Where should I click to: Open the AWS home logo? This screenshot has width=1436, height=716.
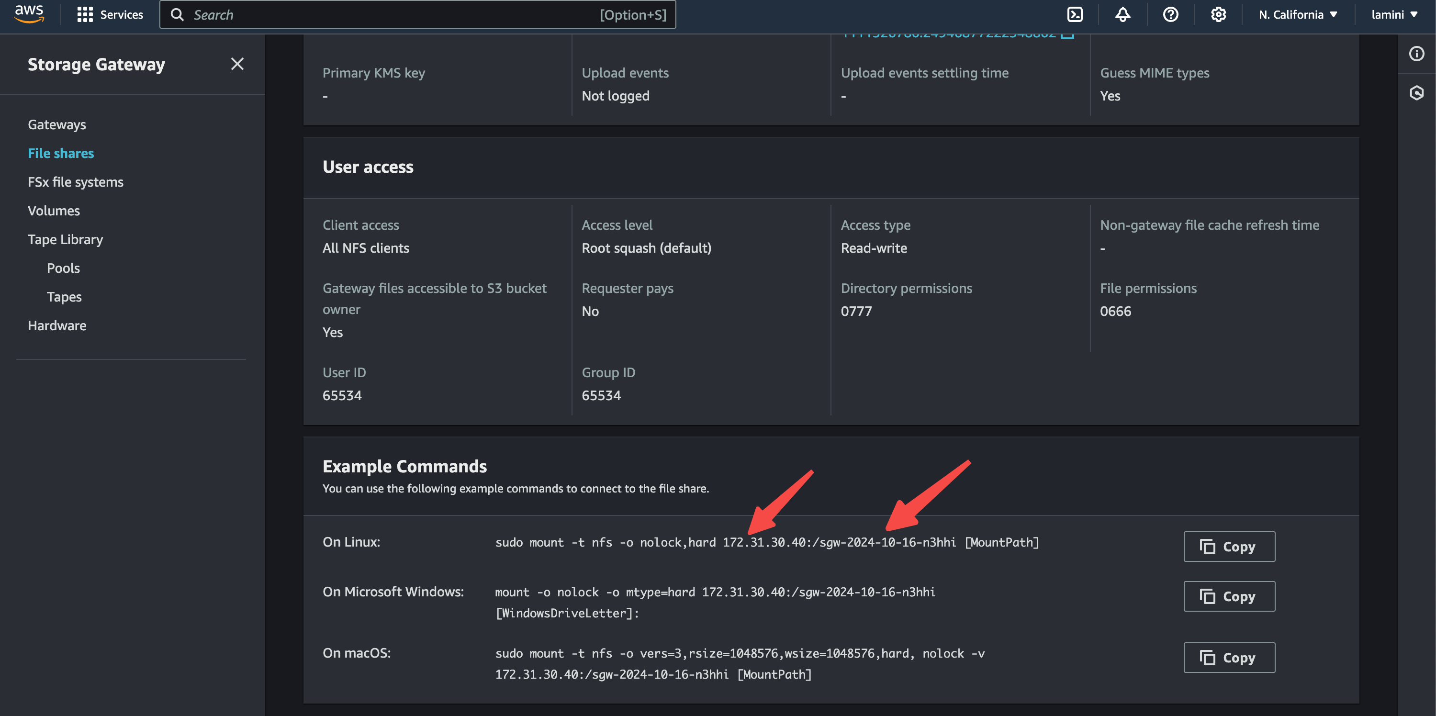[29, 14]
